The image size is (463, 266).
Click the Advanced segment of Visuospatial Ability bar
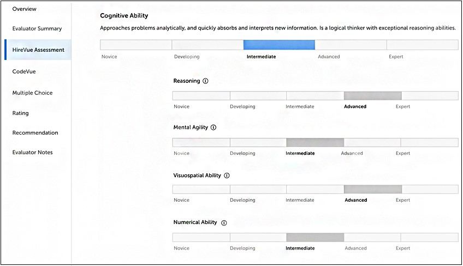click(x=372, y=189)
